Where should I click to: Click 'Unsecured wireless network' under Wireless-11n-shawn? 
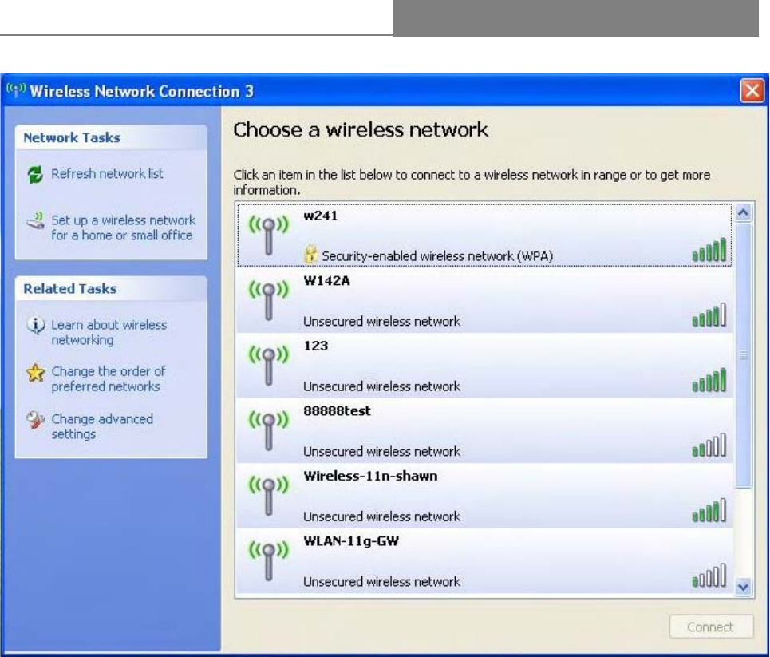point(381,517)
